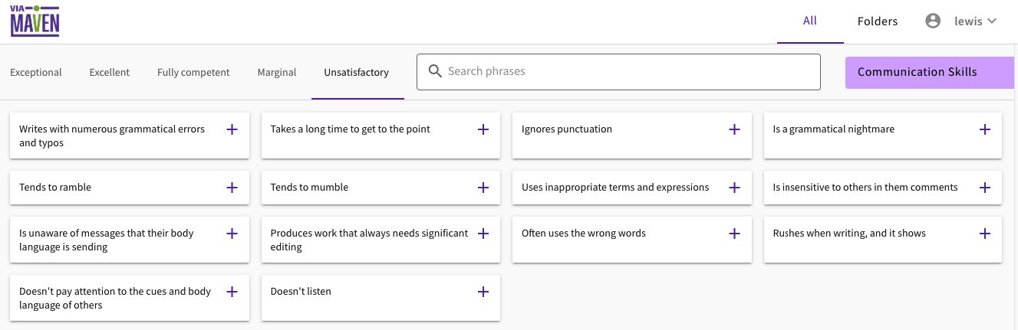
Task: Click plus beside 'Tends to mumble'
Action: point(483,188)
